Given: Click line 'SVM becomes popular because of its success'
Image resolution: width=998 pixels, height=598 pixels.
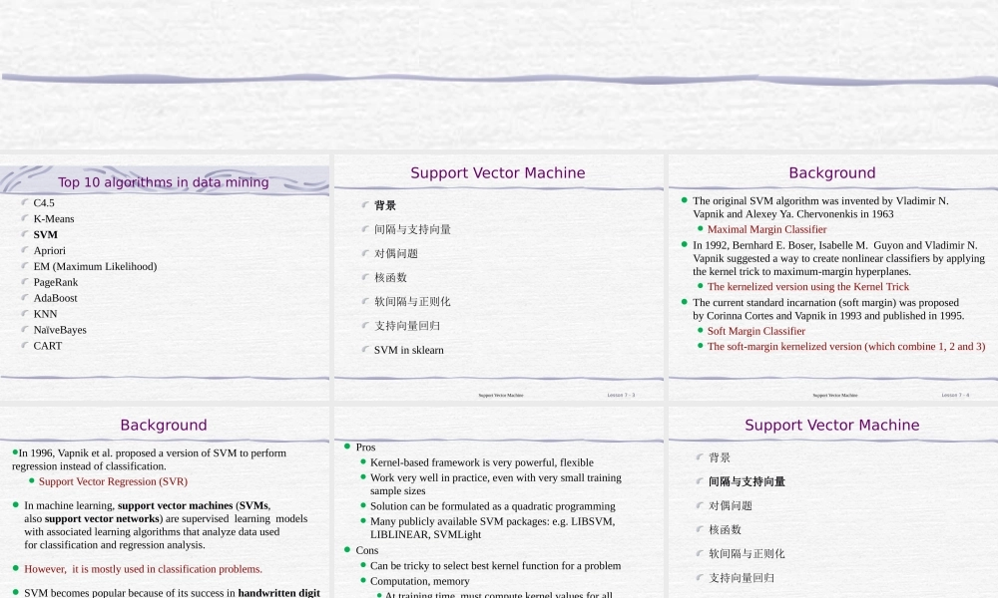Looking at the screenshot, I should [172, 592].
